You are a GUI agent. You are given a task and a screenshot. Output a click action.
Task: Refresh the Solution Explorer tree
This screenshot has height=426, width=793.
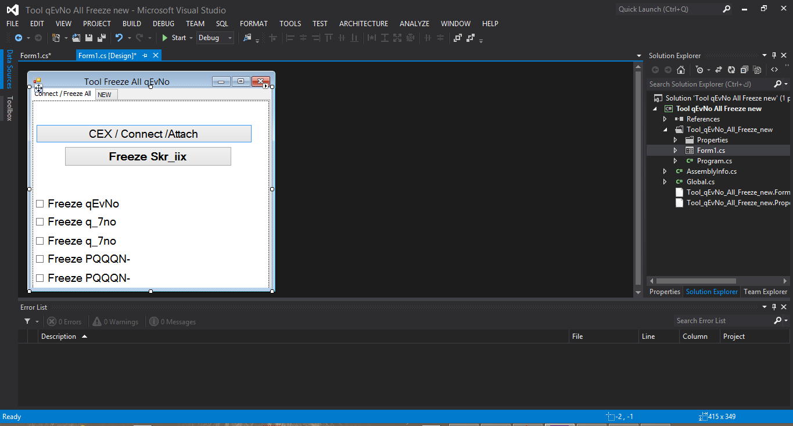click(731, 70)
